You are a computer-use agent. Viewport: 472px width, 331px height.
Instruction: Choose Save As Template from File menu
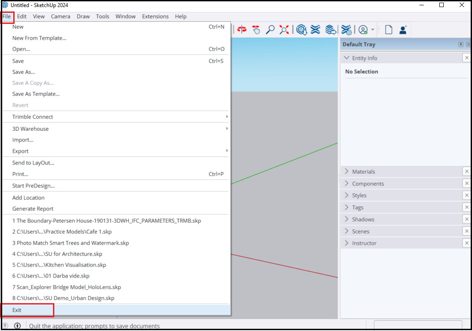pyautogui.click(x=36, y=94)
